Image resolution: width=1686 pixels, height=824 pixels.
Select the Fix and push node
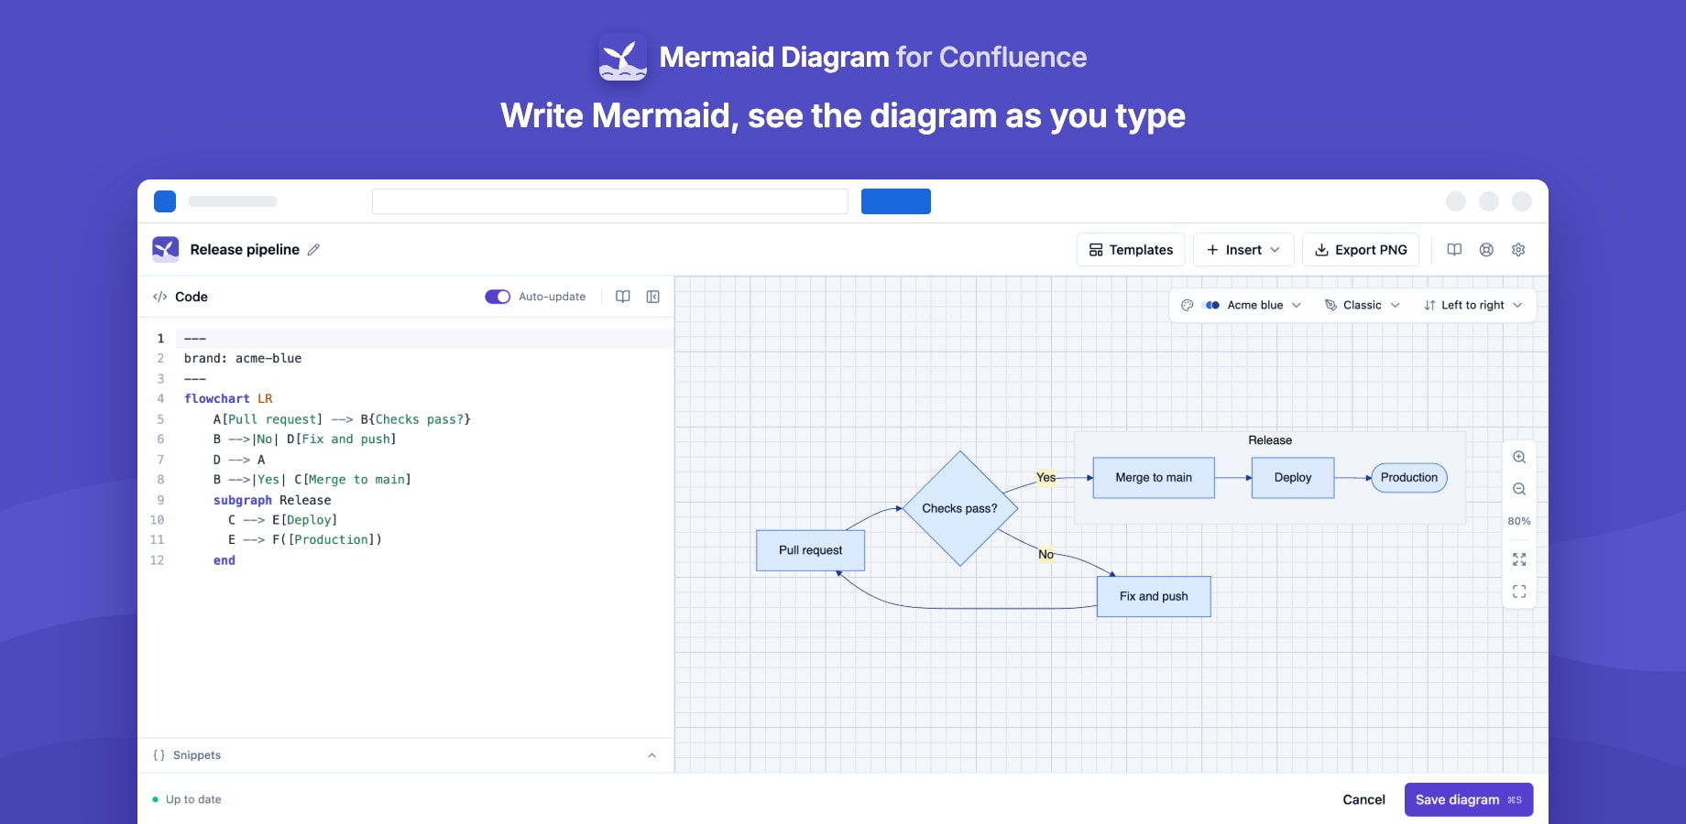click(x=1154, y=596)
